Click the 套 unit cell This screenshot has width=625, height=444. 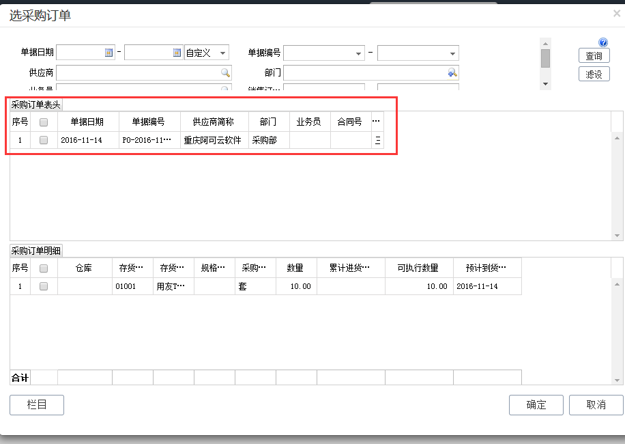click(x=255, y=286)
